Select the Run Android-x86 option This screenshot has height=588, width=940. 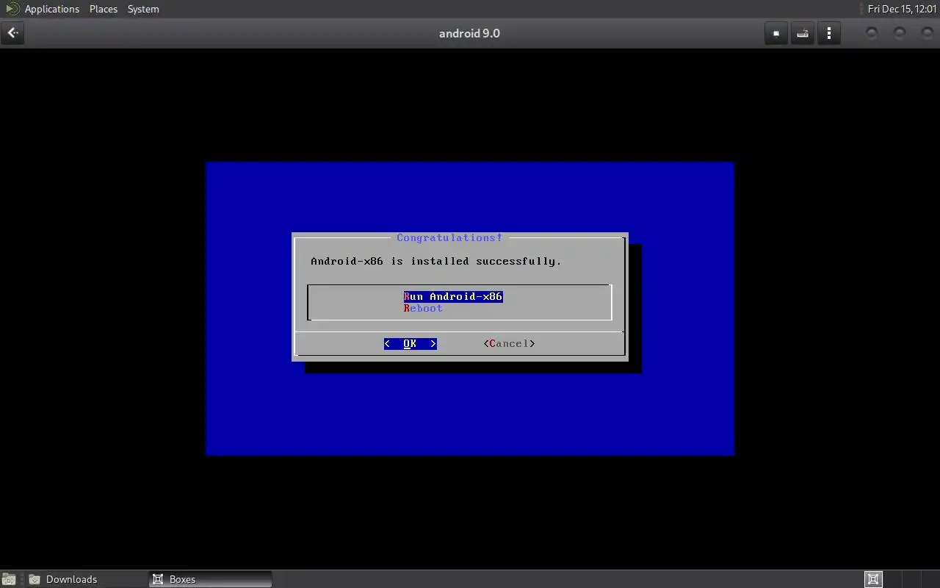[453, 296]
